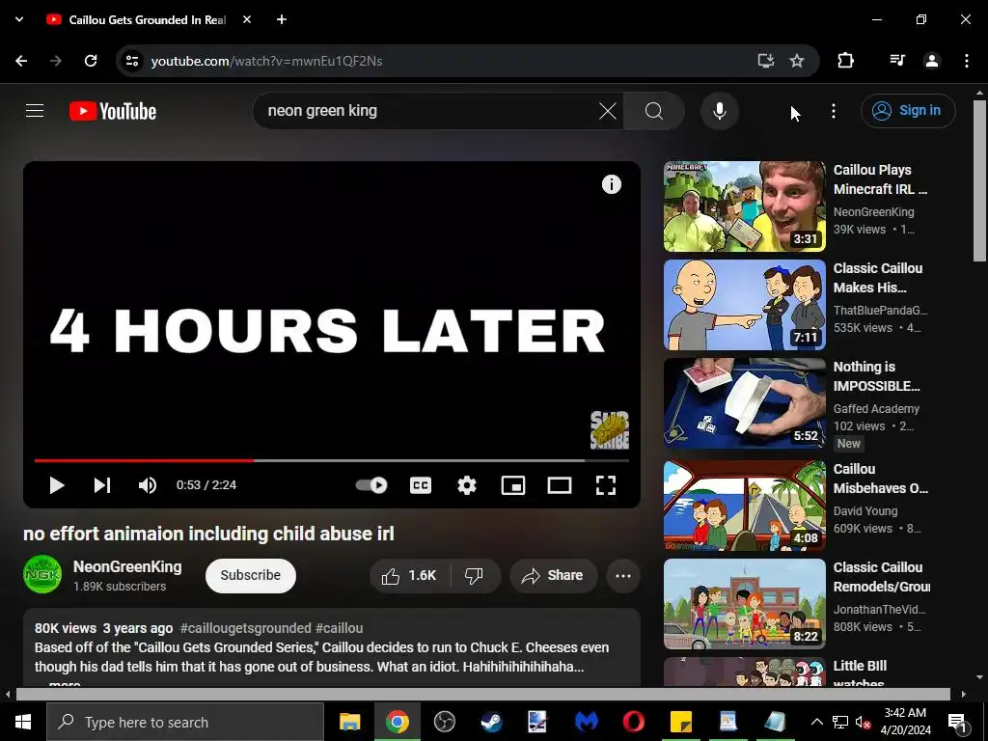
Task: Open YouTube guide hamburger menu
Action: [35, 111]
